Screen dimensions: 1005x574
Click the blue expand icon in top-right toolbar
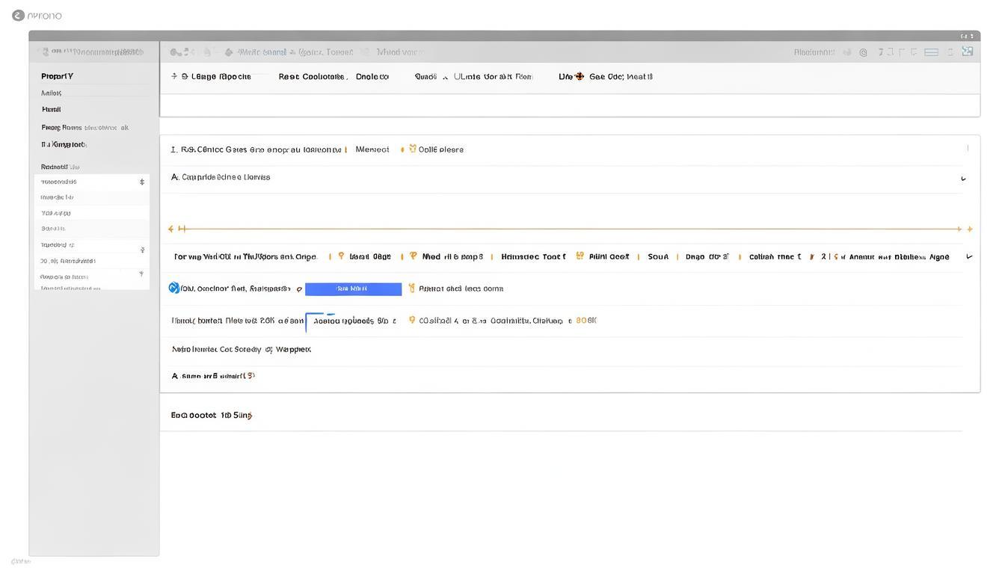point(968,52)
